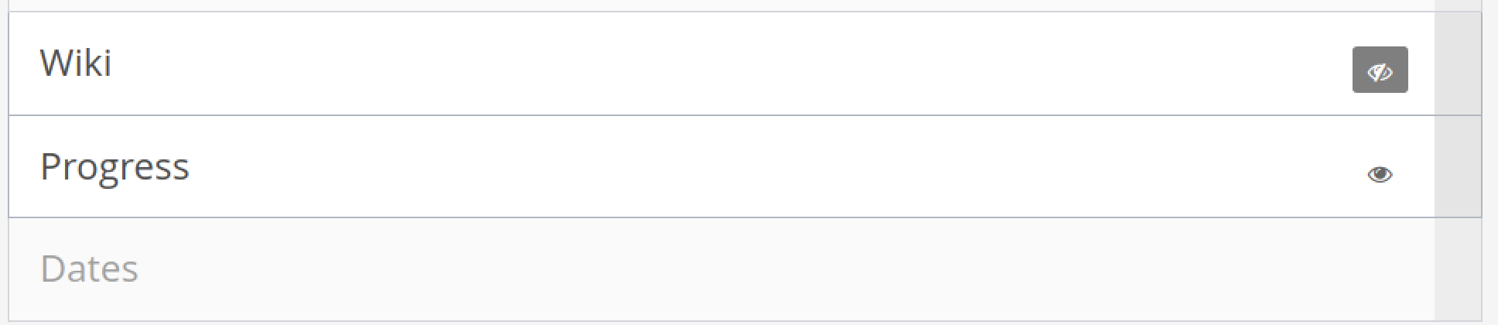Grab the Progress row drag handle
Viewport: 1498px width, 325px height.
point(1458,166)
